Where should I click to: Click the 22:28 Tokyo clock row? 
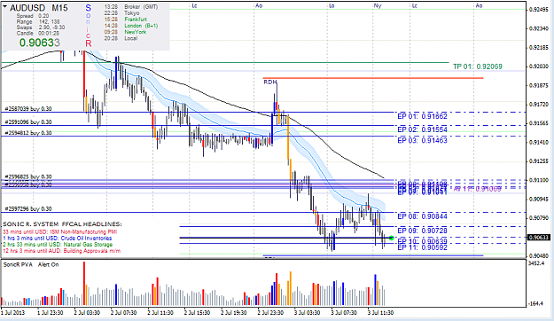coord(122,13)
